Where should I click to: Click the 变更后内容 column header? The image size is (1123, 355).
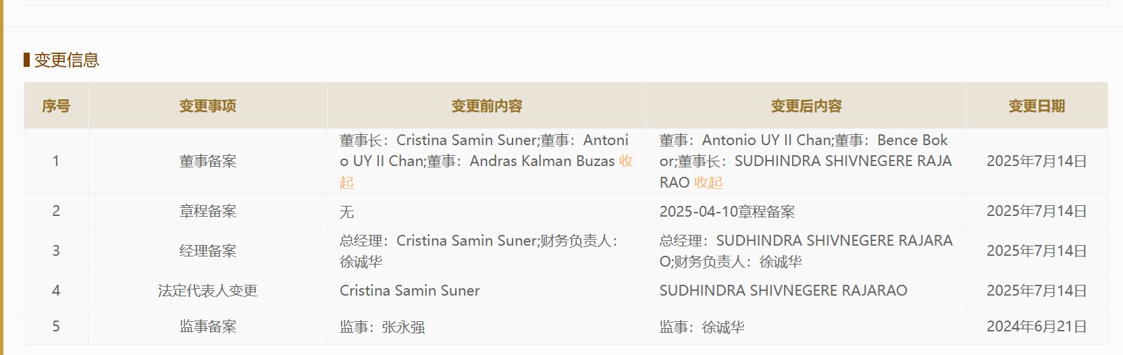tap(806, 106)
